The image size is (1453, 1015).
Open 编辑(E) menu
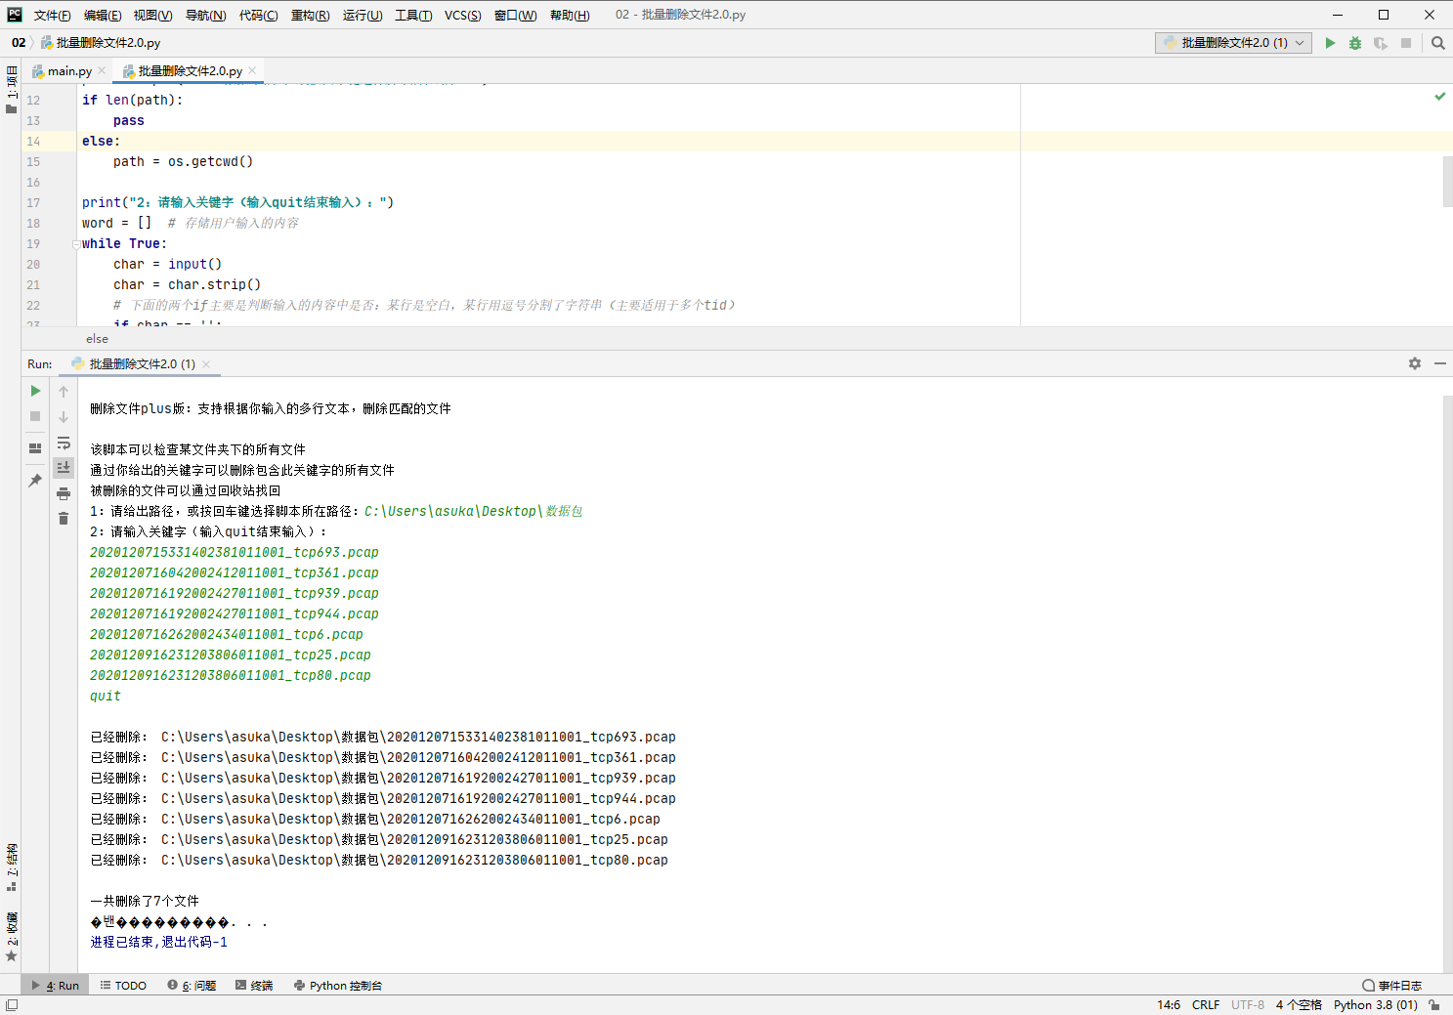[103, 15]
